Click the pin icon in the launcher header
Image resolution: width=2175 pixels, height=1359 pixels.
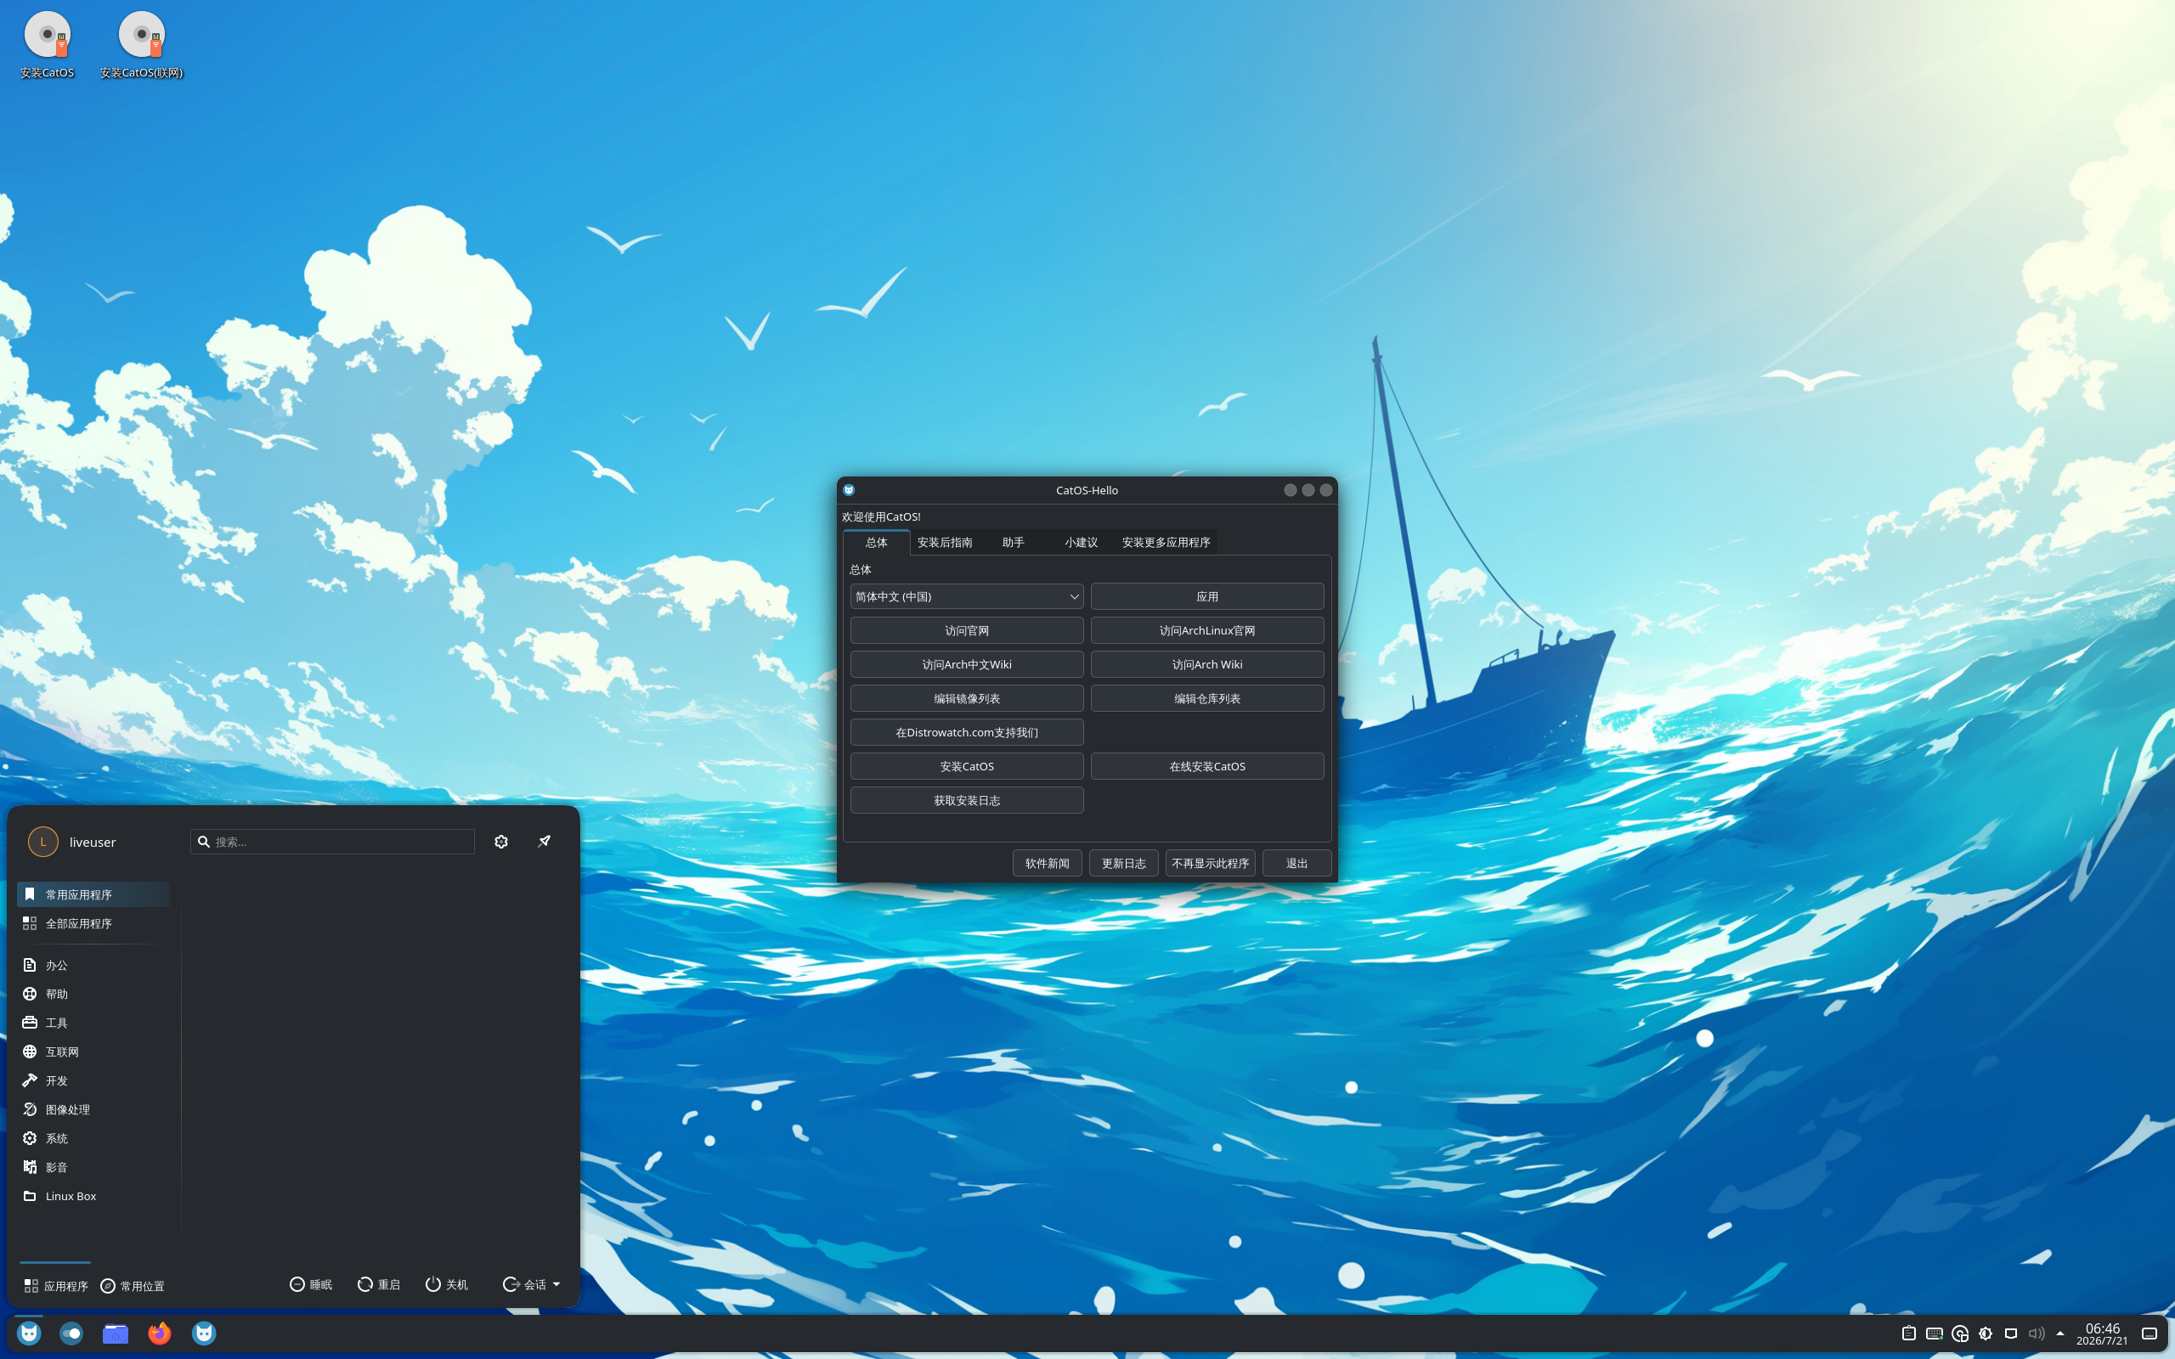[x=544, y=841]
